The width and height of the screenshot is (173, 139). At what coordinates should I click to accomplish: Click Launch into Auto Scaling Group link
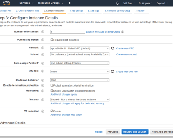pos(103,32)
